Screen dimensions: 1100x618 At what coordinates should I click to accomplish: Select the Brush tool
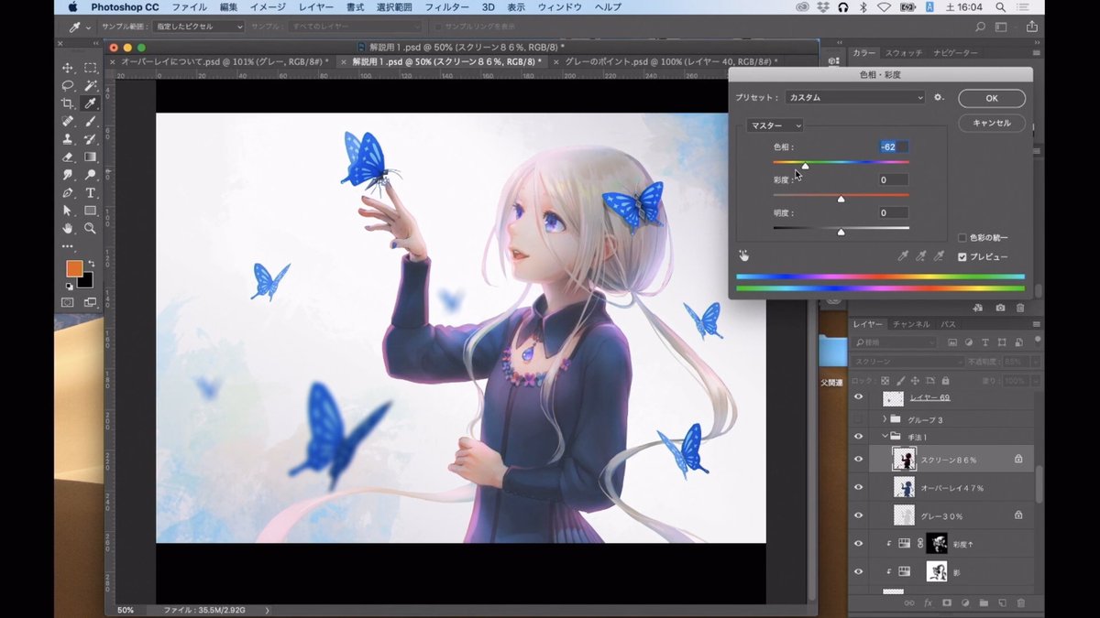90,120
